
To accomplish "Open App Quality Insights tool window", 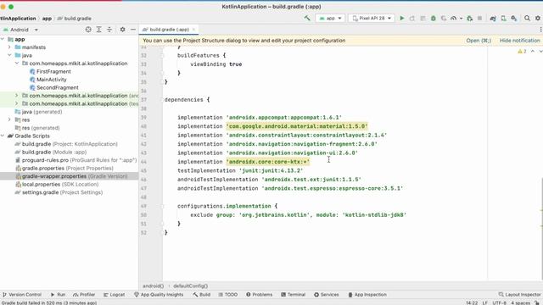I will pyautogui.click(x=159, y=295).
